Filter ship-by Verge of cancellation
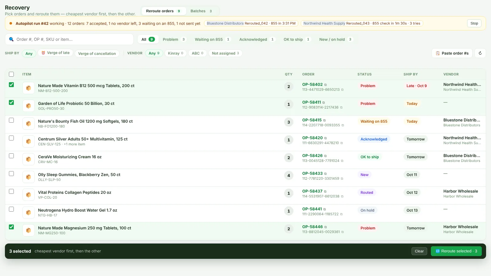Image resolution: width=491 pixels, height=276 pixels. pos(97,53)
